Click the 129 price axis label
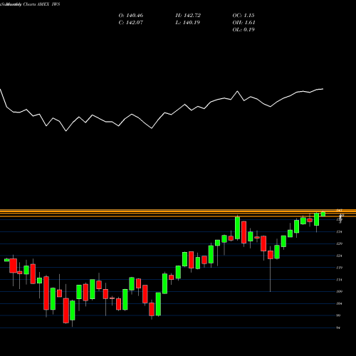Image resolution: width=356 pixels, height=356 pixels. tap(340, 244)
